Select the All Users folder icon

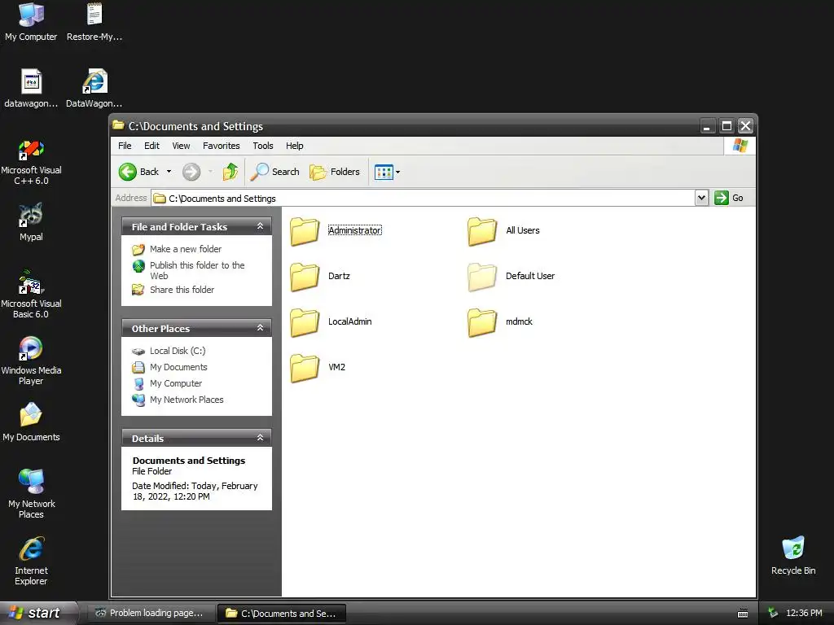pyautogui.click(x=482, y=231)
